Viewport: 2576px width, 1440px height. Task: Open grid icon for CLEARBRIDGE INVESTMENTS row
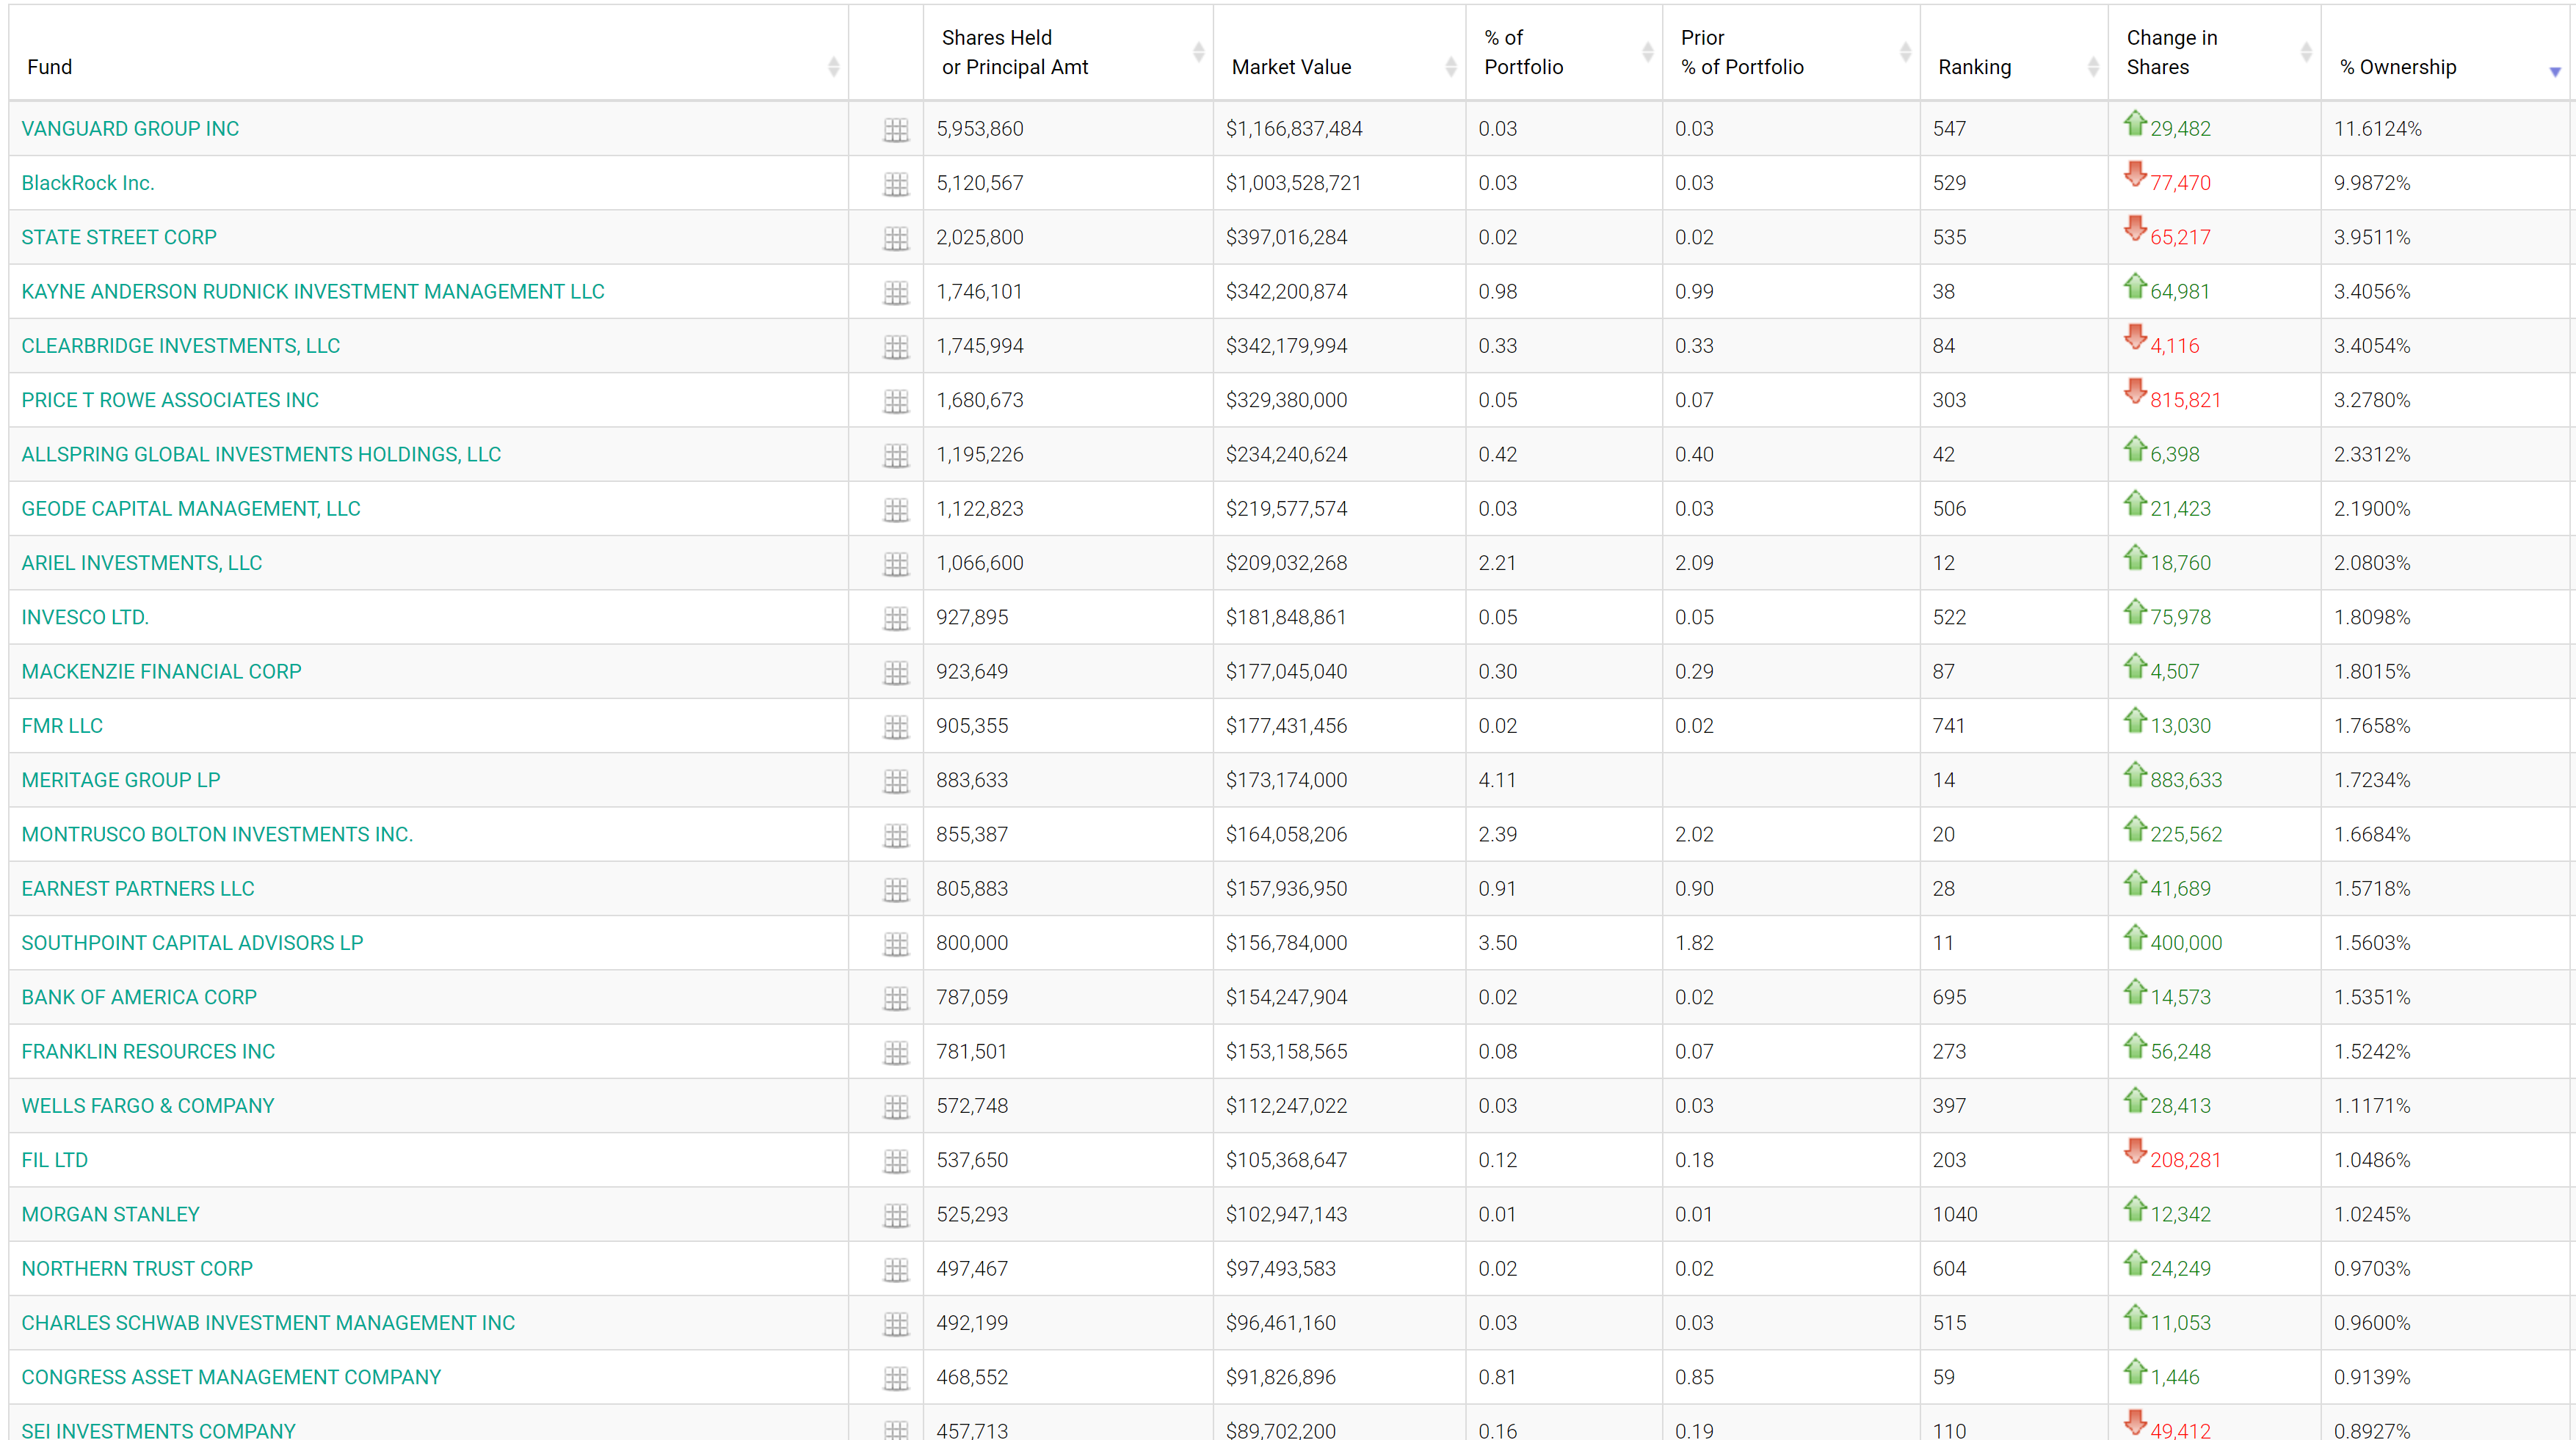point(896,347)
